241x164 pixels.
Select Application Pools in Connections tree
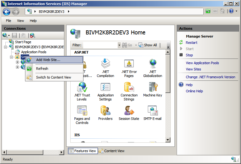pyautogui.click(x=34, y=52)
